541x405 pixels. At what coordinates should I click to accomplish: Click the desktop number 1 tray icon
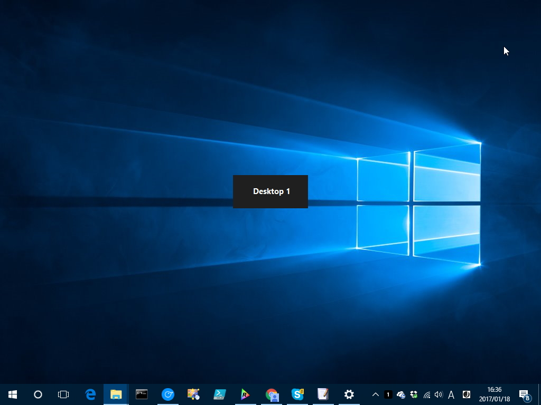388,394
